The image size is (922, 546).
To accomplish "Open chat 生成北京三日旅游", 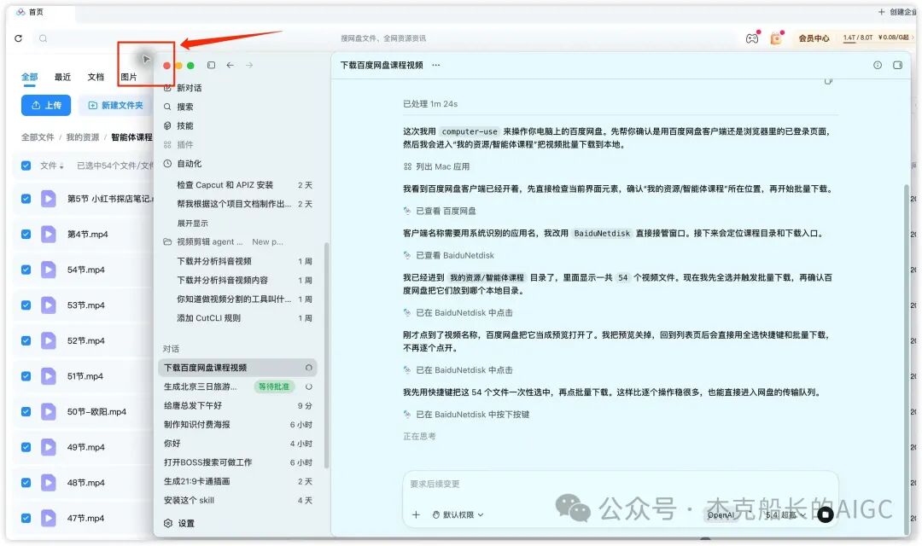I will point(200,386).
